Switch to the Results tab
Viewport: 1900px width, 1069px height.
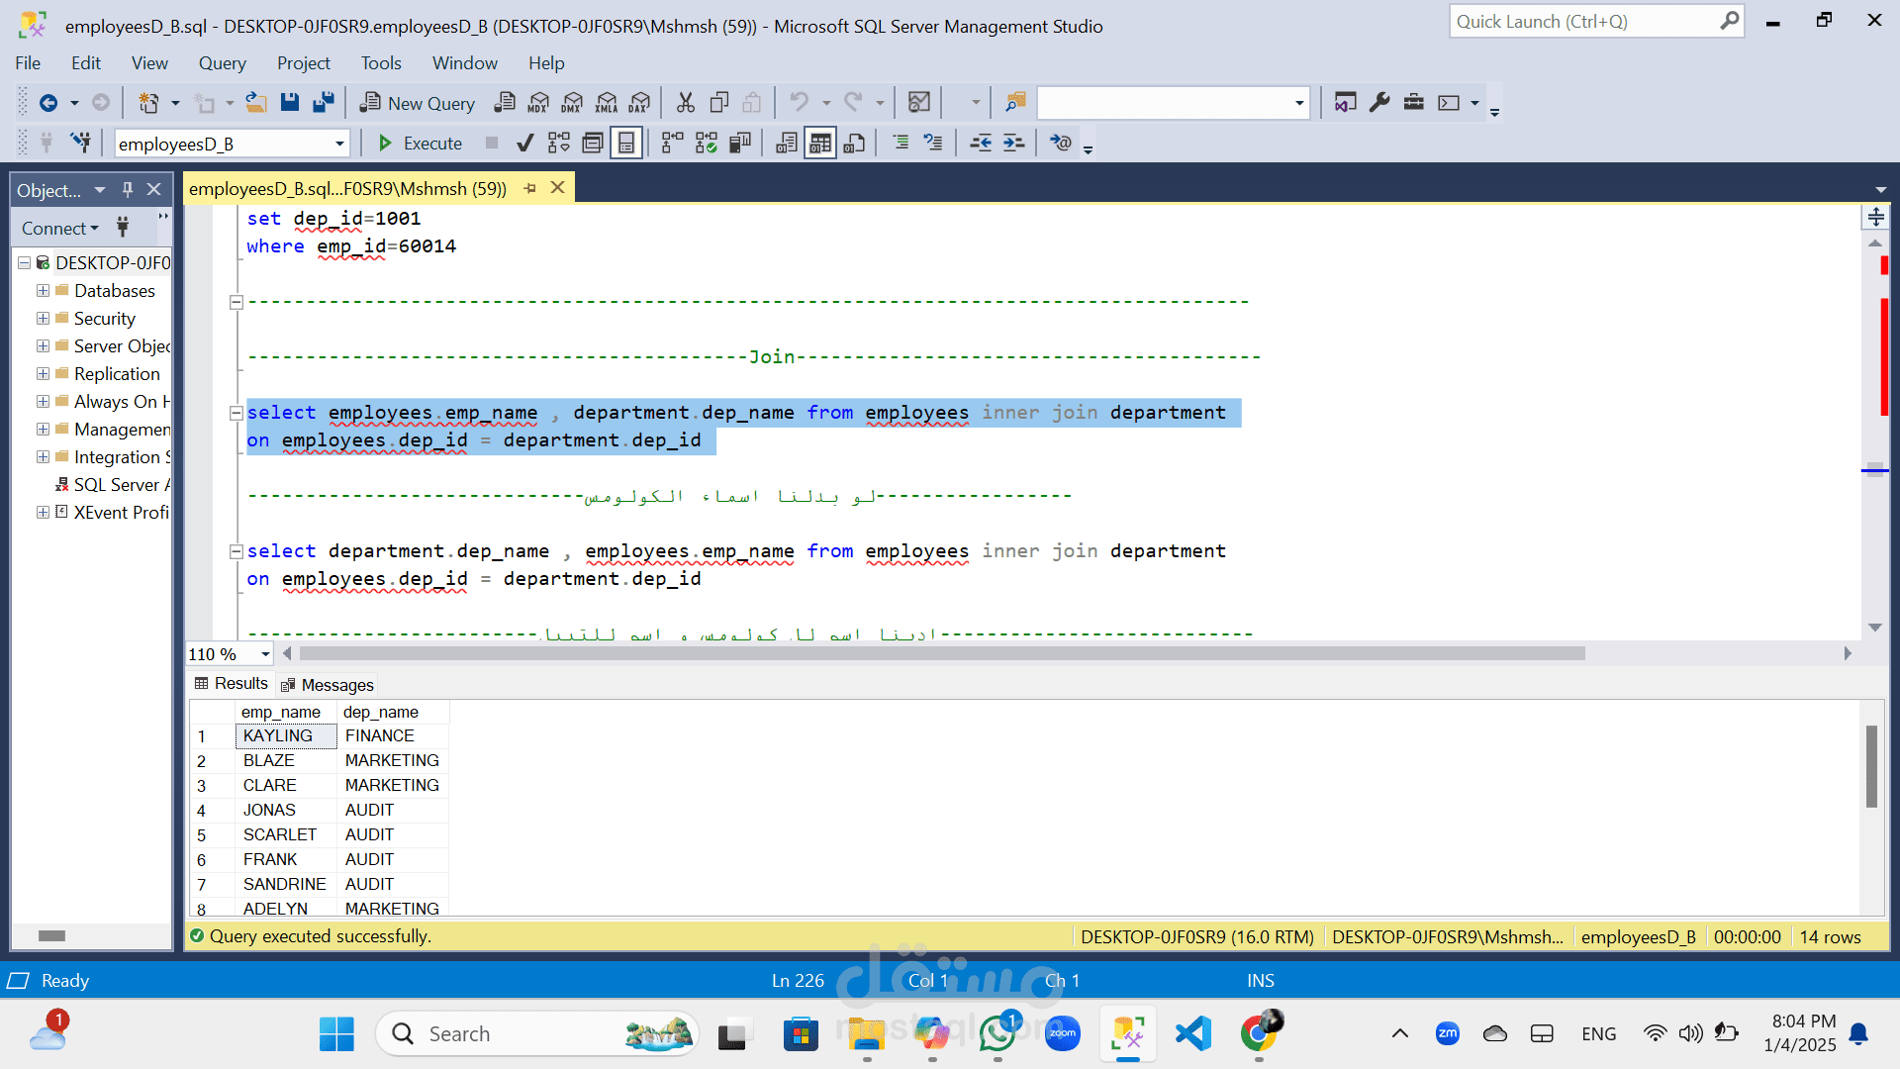tap(232, 684)
